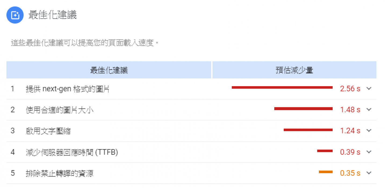This screenshot has height=188, width=385.
Task: Open the 使用合適的圖片大小 suggestion
Action: 60,110
